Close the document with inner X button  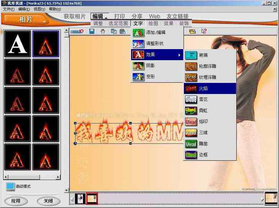[275, 9]
